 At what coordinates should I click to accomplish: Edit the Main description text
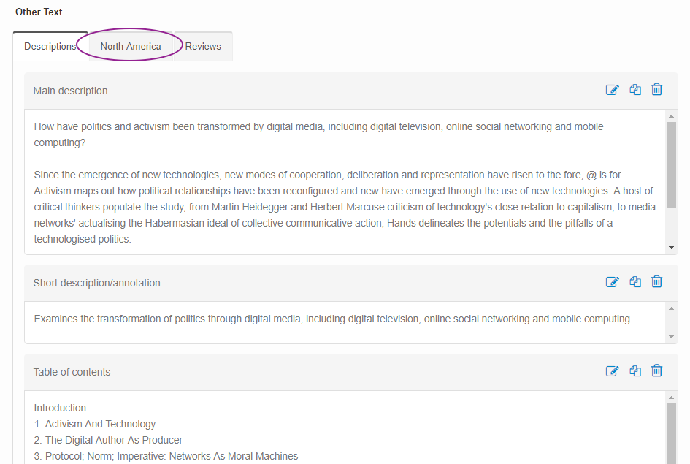(612, 90)
